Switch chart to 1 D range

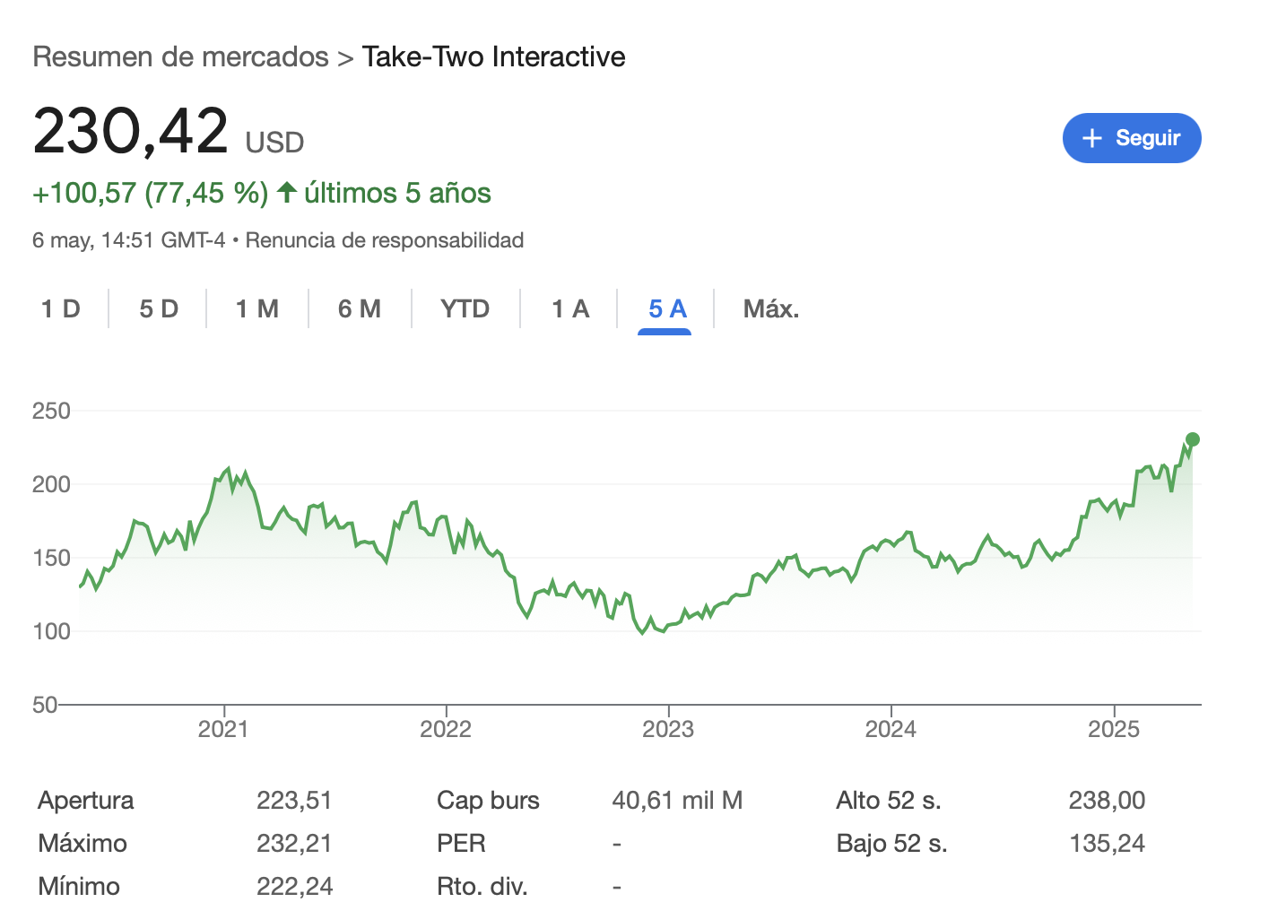point(61,309)
